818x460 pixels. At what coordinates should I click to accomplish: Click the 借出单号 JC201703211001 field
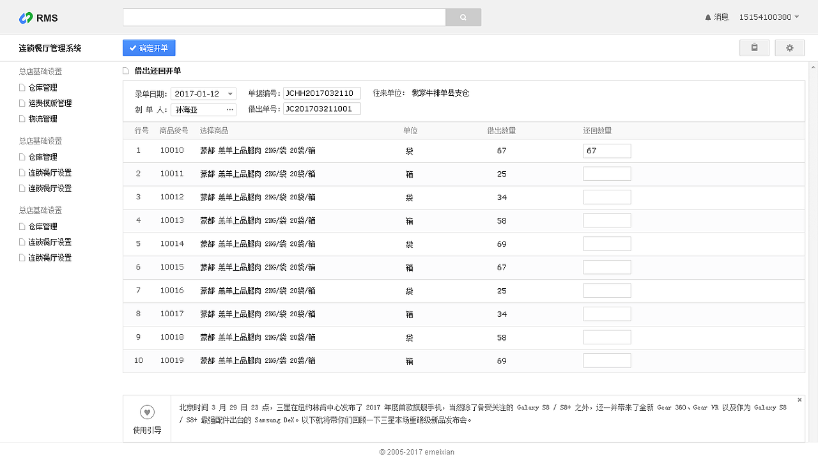(322, 109)
